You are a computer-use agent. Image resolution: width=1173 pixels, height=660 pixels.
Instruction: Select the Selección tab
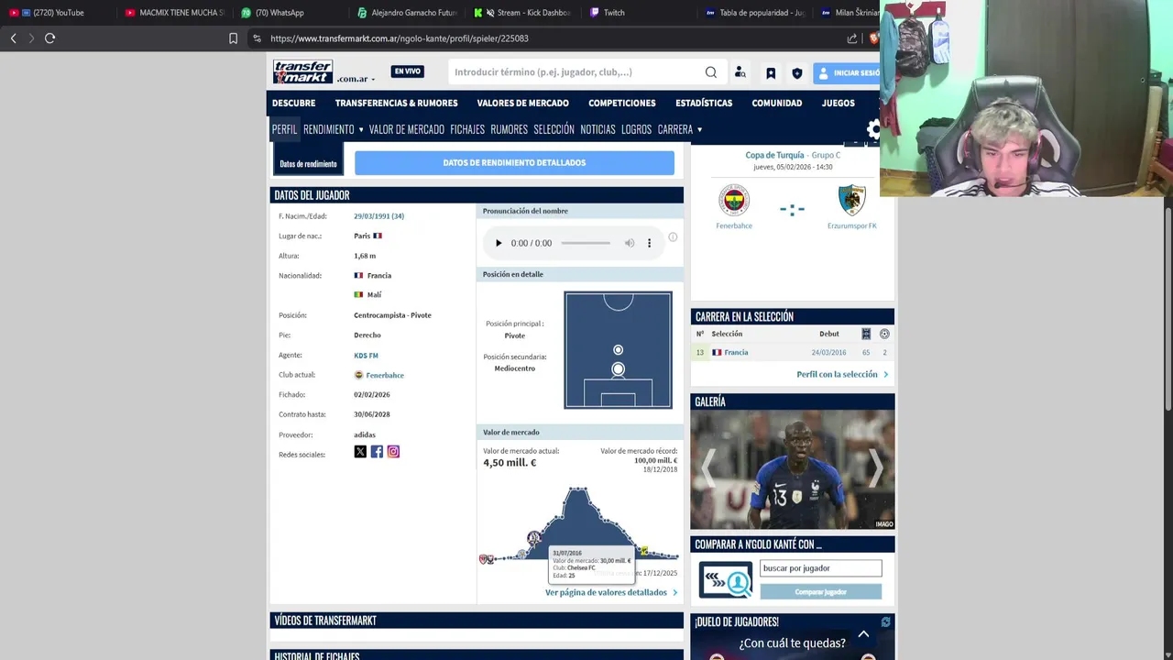coord(554,129)
